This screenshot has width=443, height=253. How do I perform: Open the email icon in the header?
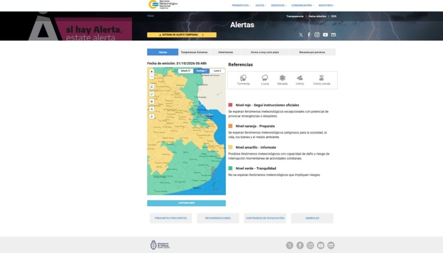(334, 35)
